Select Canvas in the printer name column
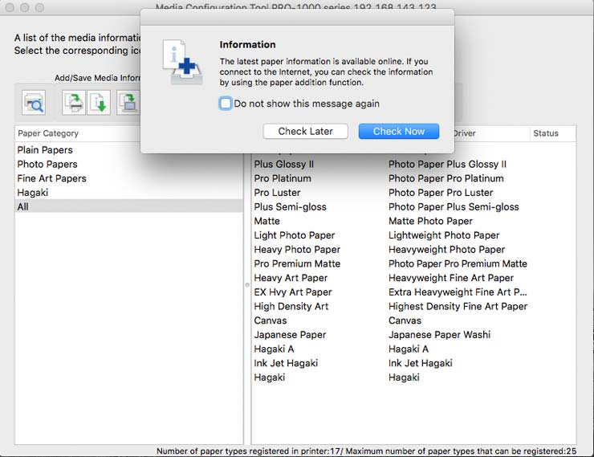 point(271,320)
